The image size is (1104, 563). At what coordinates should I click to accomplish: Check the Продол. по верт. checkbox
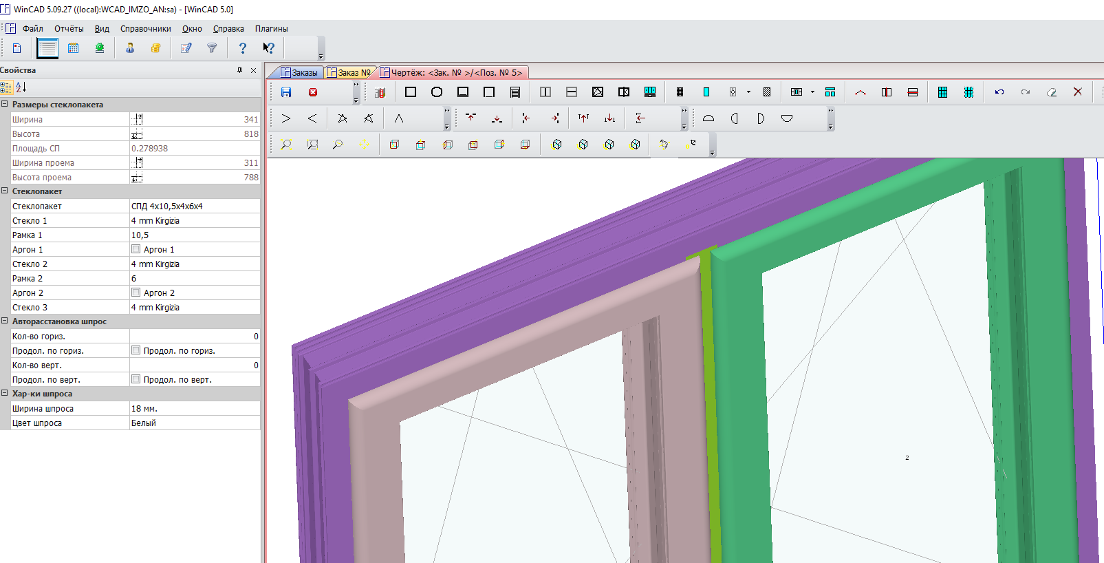point(136,379)
